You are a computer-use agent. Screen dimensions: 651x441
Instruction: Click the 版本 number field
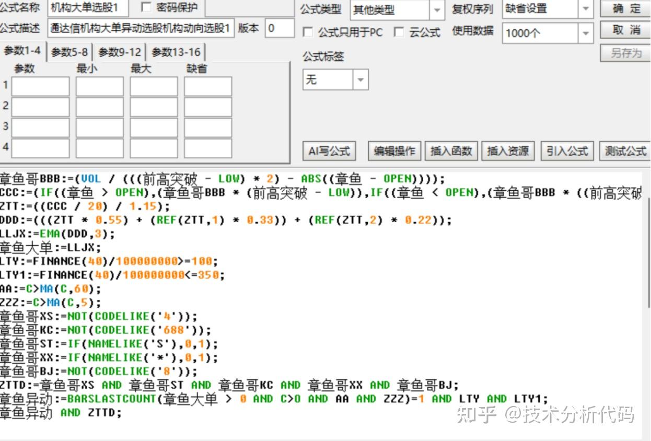(280, 28)
